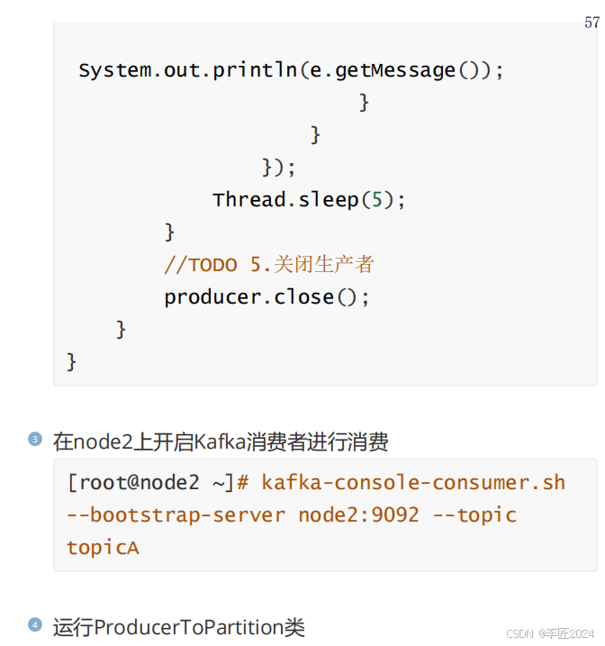
Task: Click the final closing brace of the class
Action: 72,362
